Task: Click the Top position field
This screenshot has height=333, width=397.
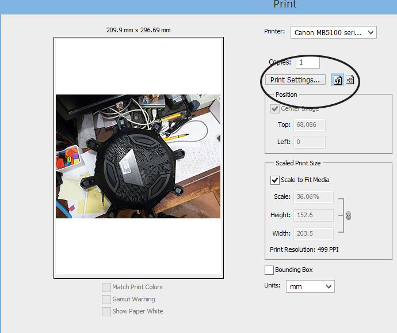Action: [309, 125]
